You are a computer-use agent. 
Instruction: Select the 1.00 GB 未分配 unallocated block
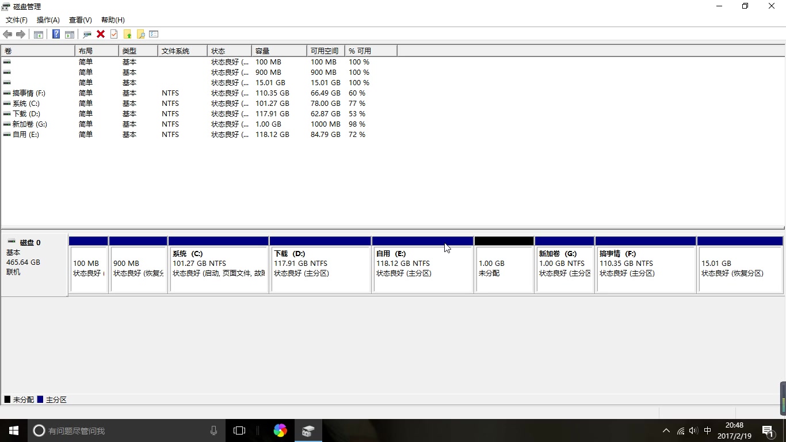(x=504, y=265)
